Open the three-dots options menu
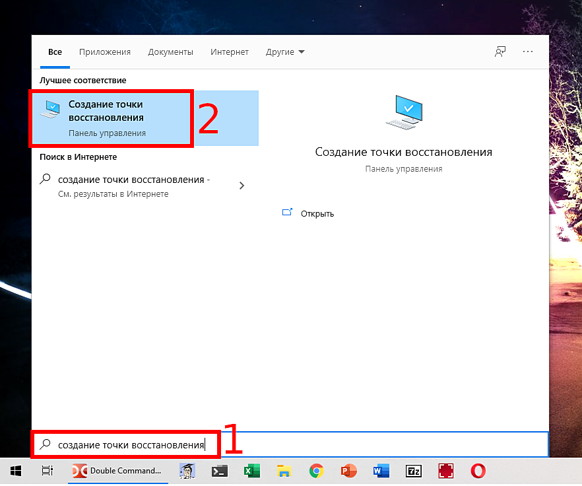Screen dimensions: 582x486 pos(527,52)
